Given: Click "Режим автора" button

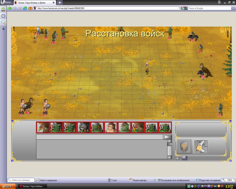Looking at the screenshot, I should point(138,180).
